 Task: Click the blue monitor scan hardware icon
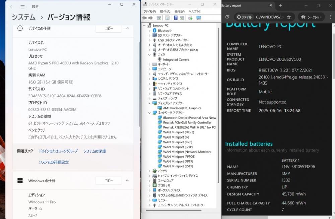(199, 18)
